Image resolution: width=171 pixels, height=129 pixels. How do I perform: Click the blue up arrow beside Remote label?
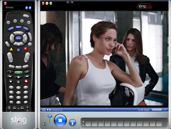point(26,8)
